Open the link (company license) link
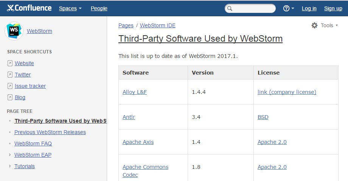348x181 pixels. click(287, 92)
